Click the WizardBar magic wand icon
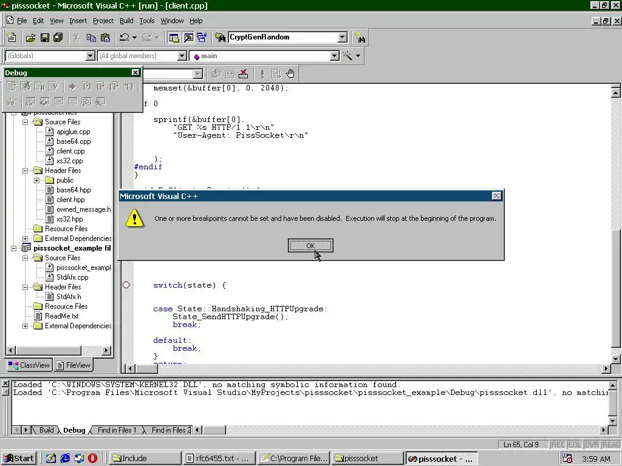Image resolution: width=622 pixels, height=466 pixels. 348,56
